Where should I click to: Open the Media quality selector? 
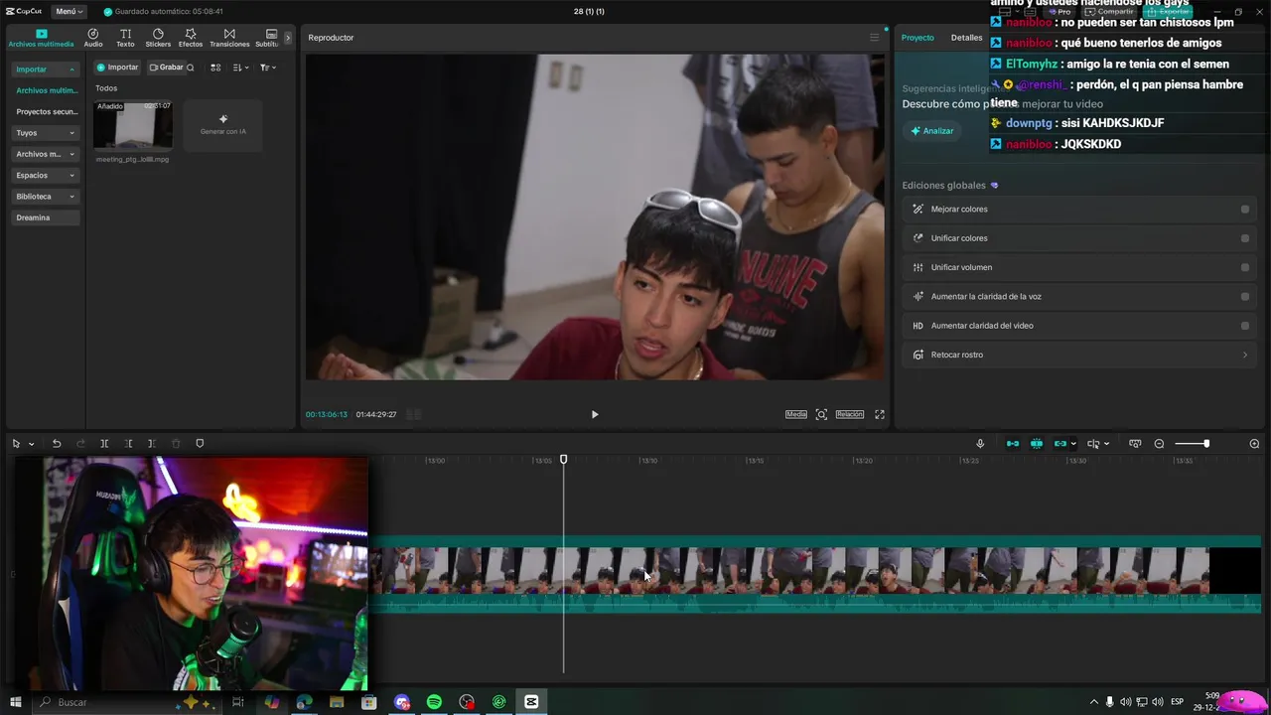[796, 414]
